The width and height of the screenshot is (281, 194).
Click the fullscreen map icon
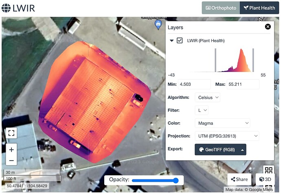pos(11,133)
